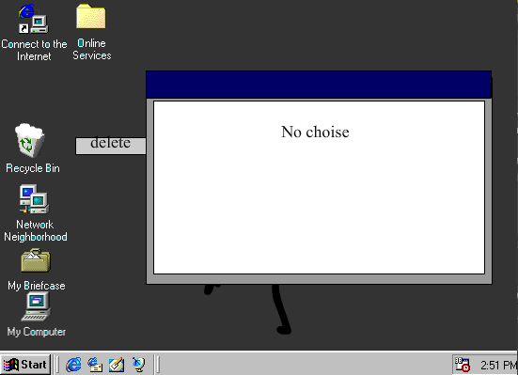Click the Recycle Bin label text

[x=33, y=168]
